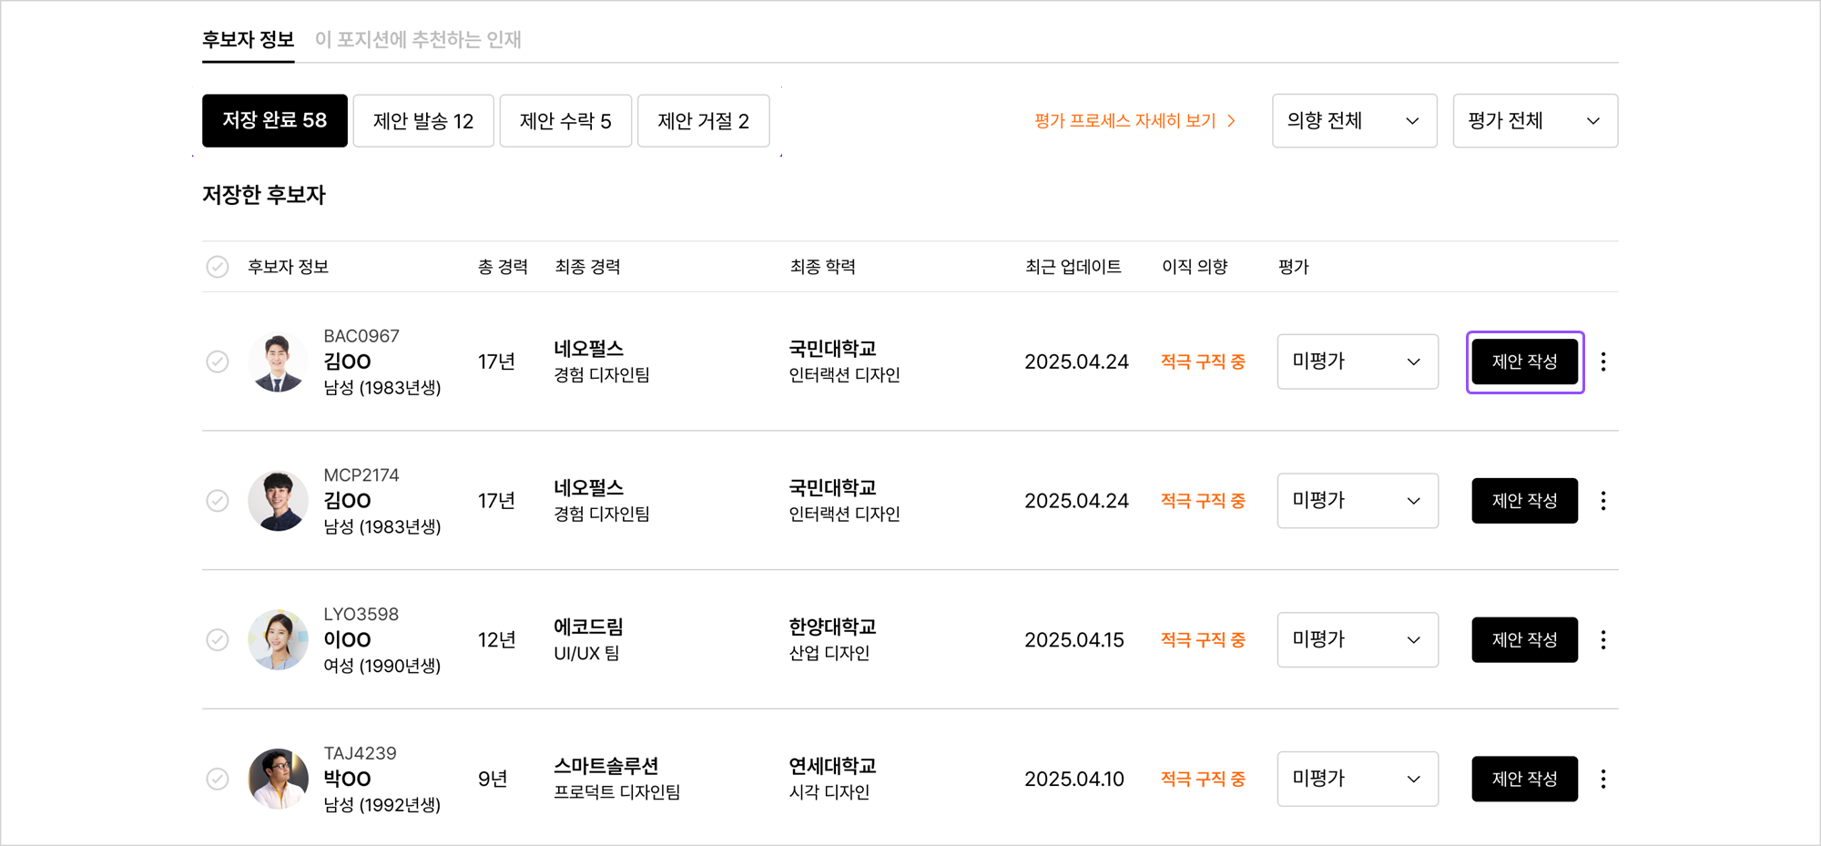Screen dimensions: 1821x846
Task: Open more options for candidate BAC0967
Action: (1603, 362)
